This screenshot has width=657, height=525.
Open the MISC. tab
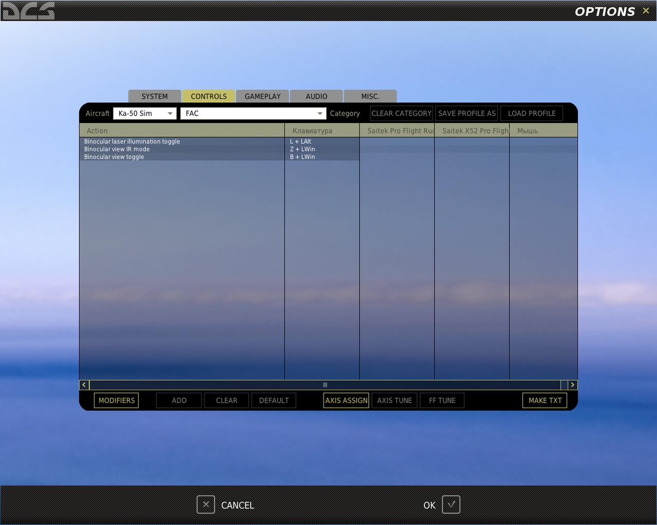(370, 96)
